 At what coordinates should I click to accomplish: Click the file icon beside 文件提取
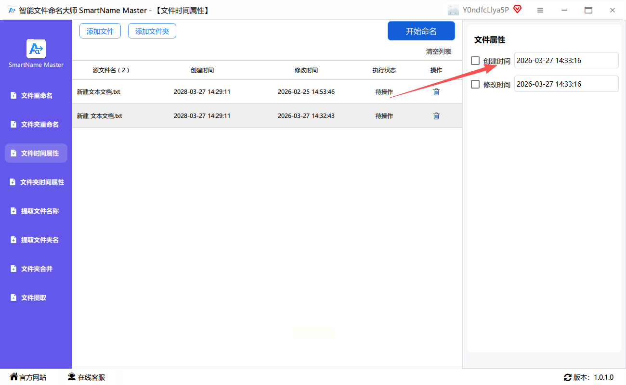click(13, 298)
